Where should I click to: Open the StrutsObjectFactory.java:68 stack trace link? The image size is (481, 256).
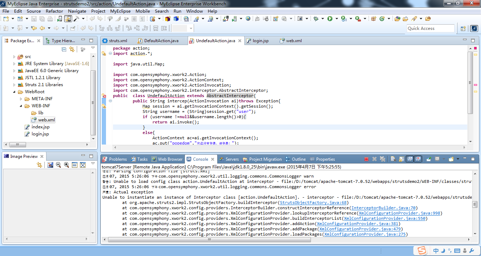314,203
